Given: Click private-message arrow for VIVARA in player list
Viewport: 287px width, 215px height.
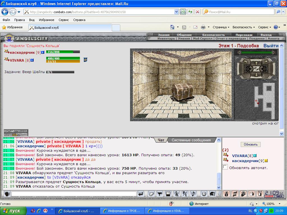Looking at the screenshot, I should point(226,155).
